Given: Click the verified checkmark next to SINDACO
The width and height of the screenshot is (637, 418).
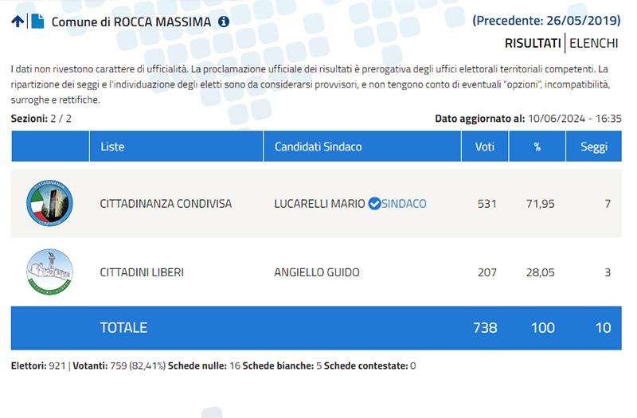Looking at the screenshot, I should [373, 204].
